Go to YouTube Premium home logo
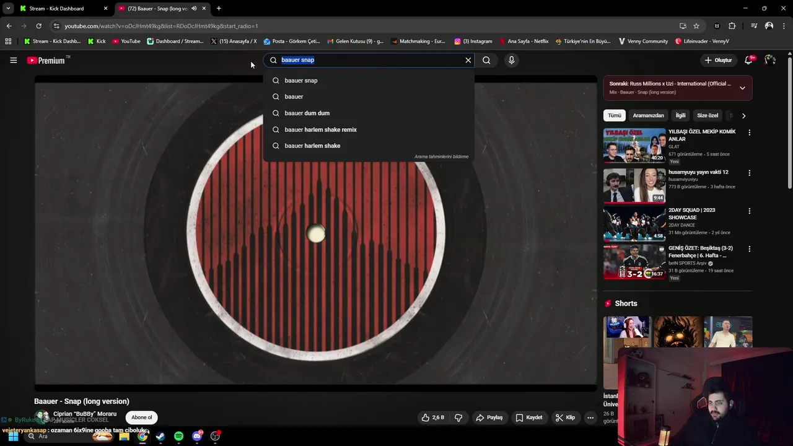Screen dimensions: 793x446 pyautogui.click(x=46, y=60)
